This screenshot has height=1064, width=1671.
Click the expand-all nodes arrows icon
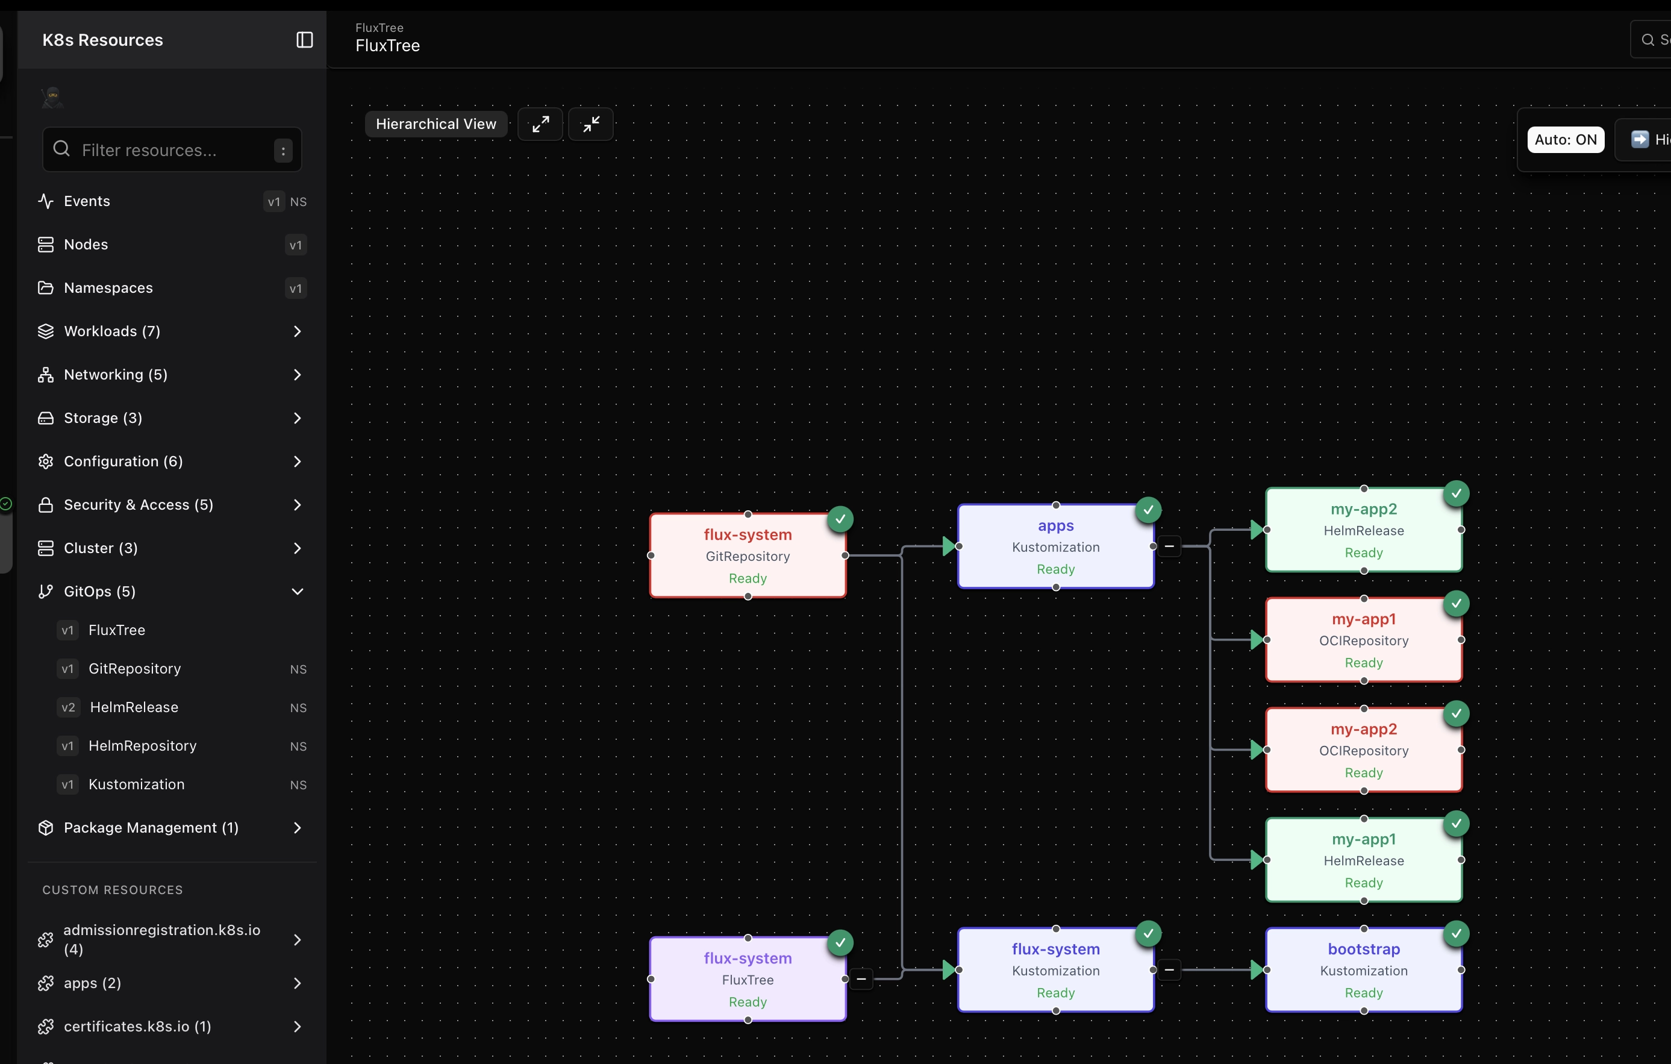pyautogui.click(x=540, y=124)
